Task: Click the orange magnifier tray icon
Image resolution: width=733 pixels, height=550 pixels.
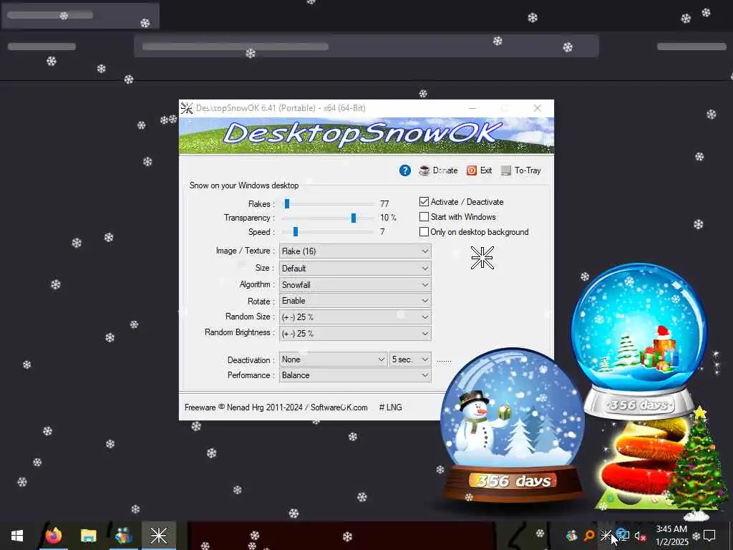Action: (x=589, y=536)
